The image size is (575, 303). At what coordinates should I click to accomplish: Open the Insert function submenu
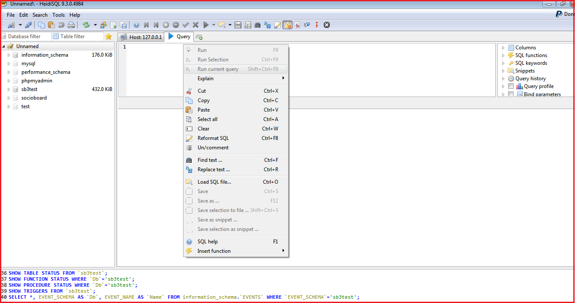point(236,251)
